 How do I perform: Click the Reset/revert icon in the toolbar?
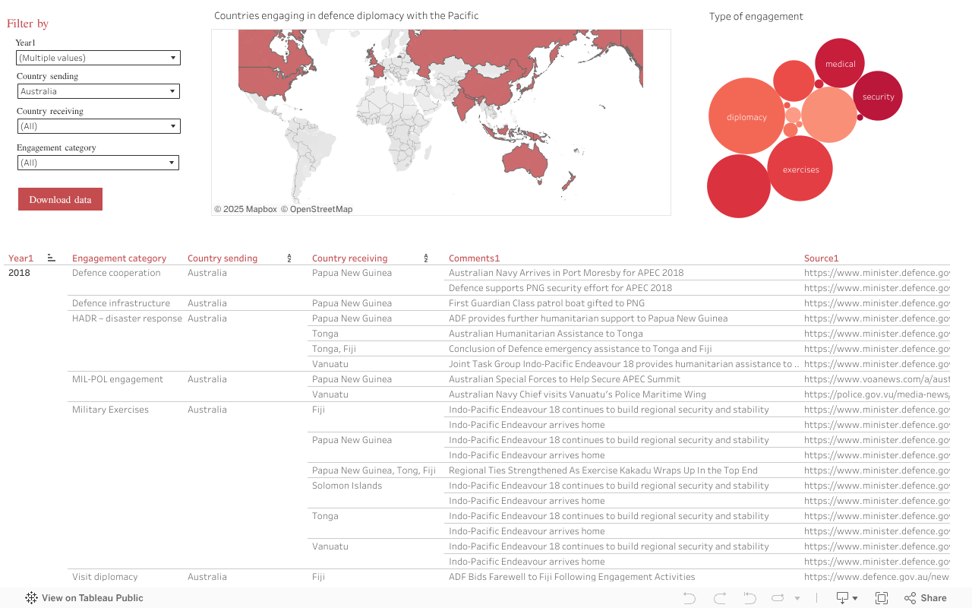pyautogui.click(x=749, y=598)
